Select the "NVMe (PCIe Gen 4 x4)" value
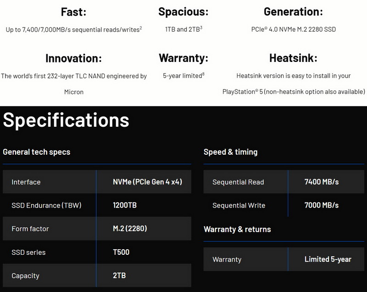This screenshot has width=367, height=292. point(147,182)
